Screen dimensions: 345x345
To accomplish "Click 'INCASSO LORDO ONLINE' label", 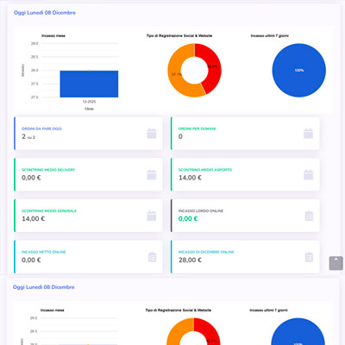I will pyautogui.click(x=201, y=210).
